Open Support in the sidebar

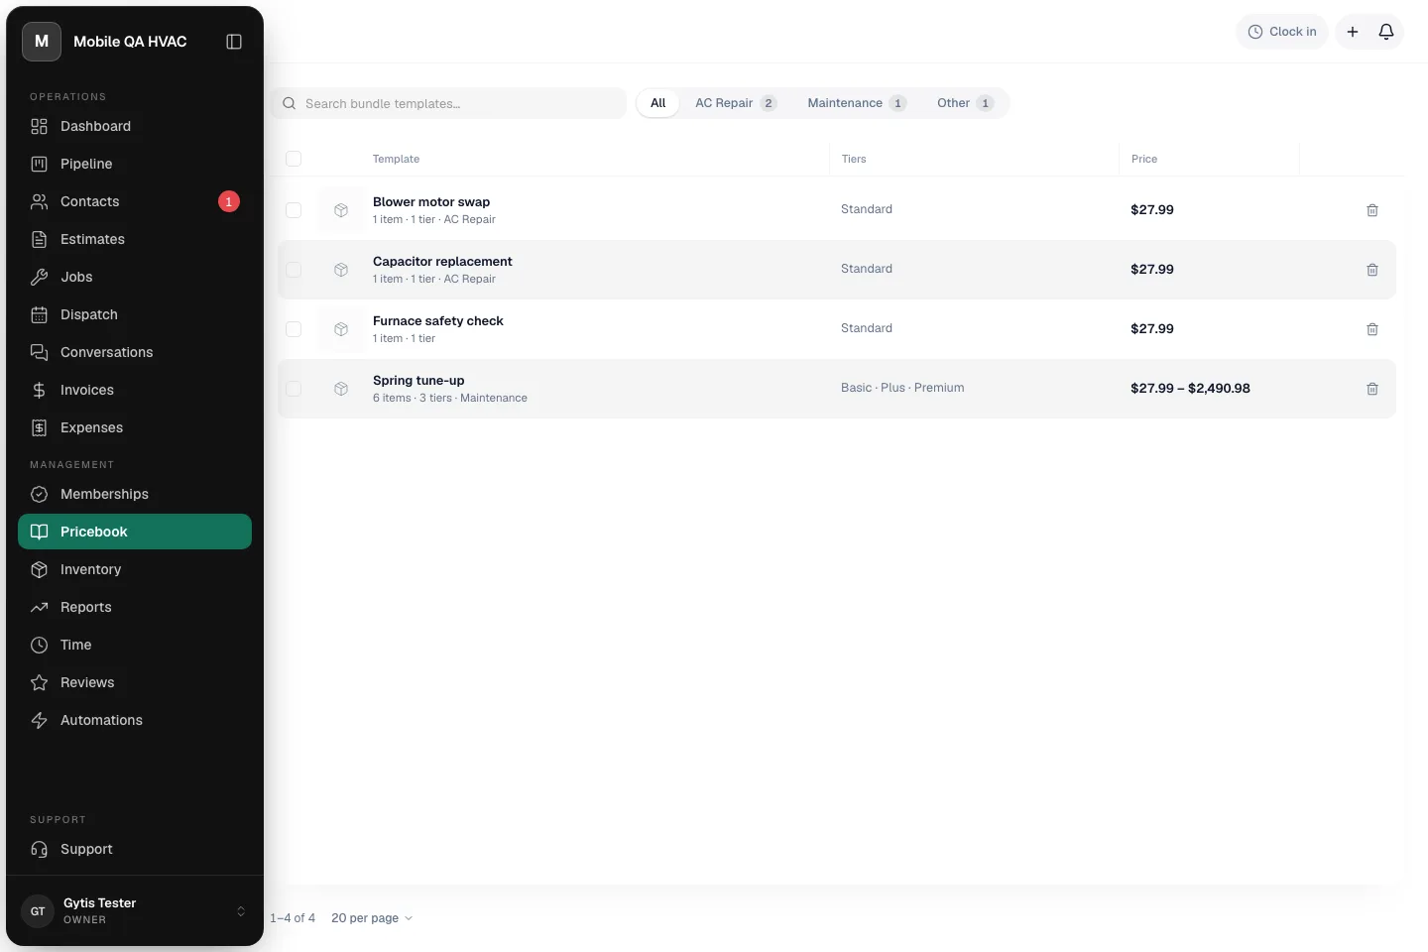click(135, 849)
